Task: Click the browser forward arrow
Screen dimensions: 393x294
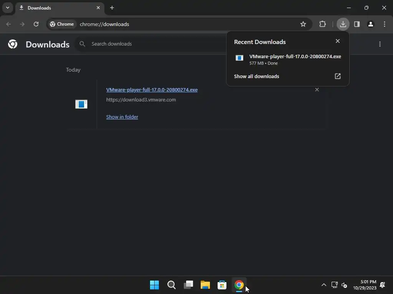Action: tap(22, 24)
